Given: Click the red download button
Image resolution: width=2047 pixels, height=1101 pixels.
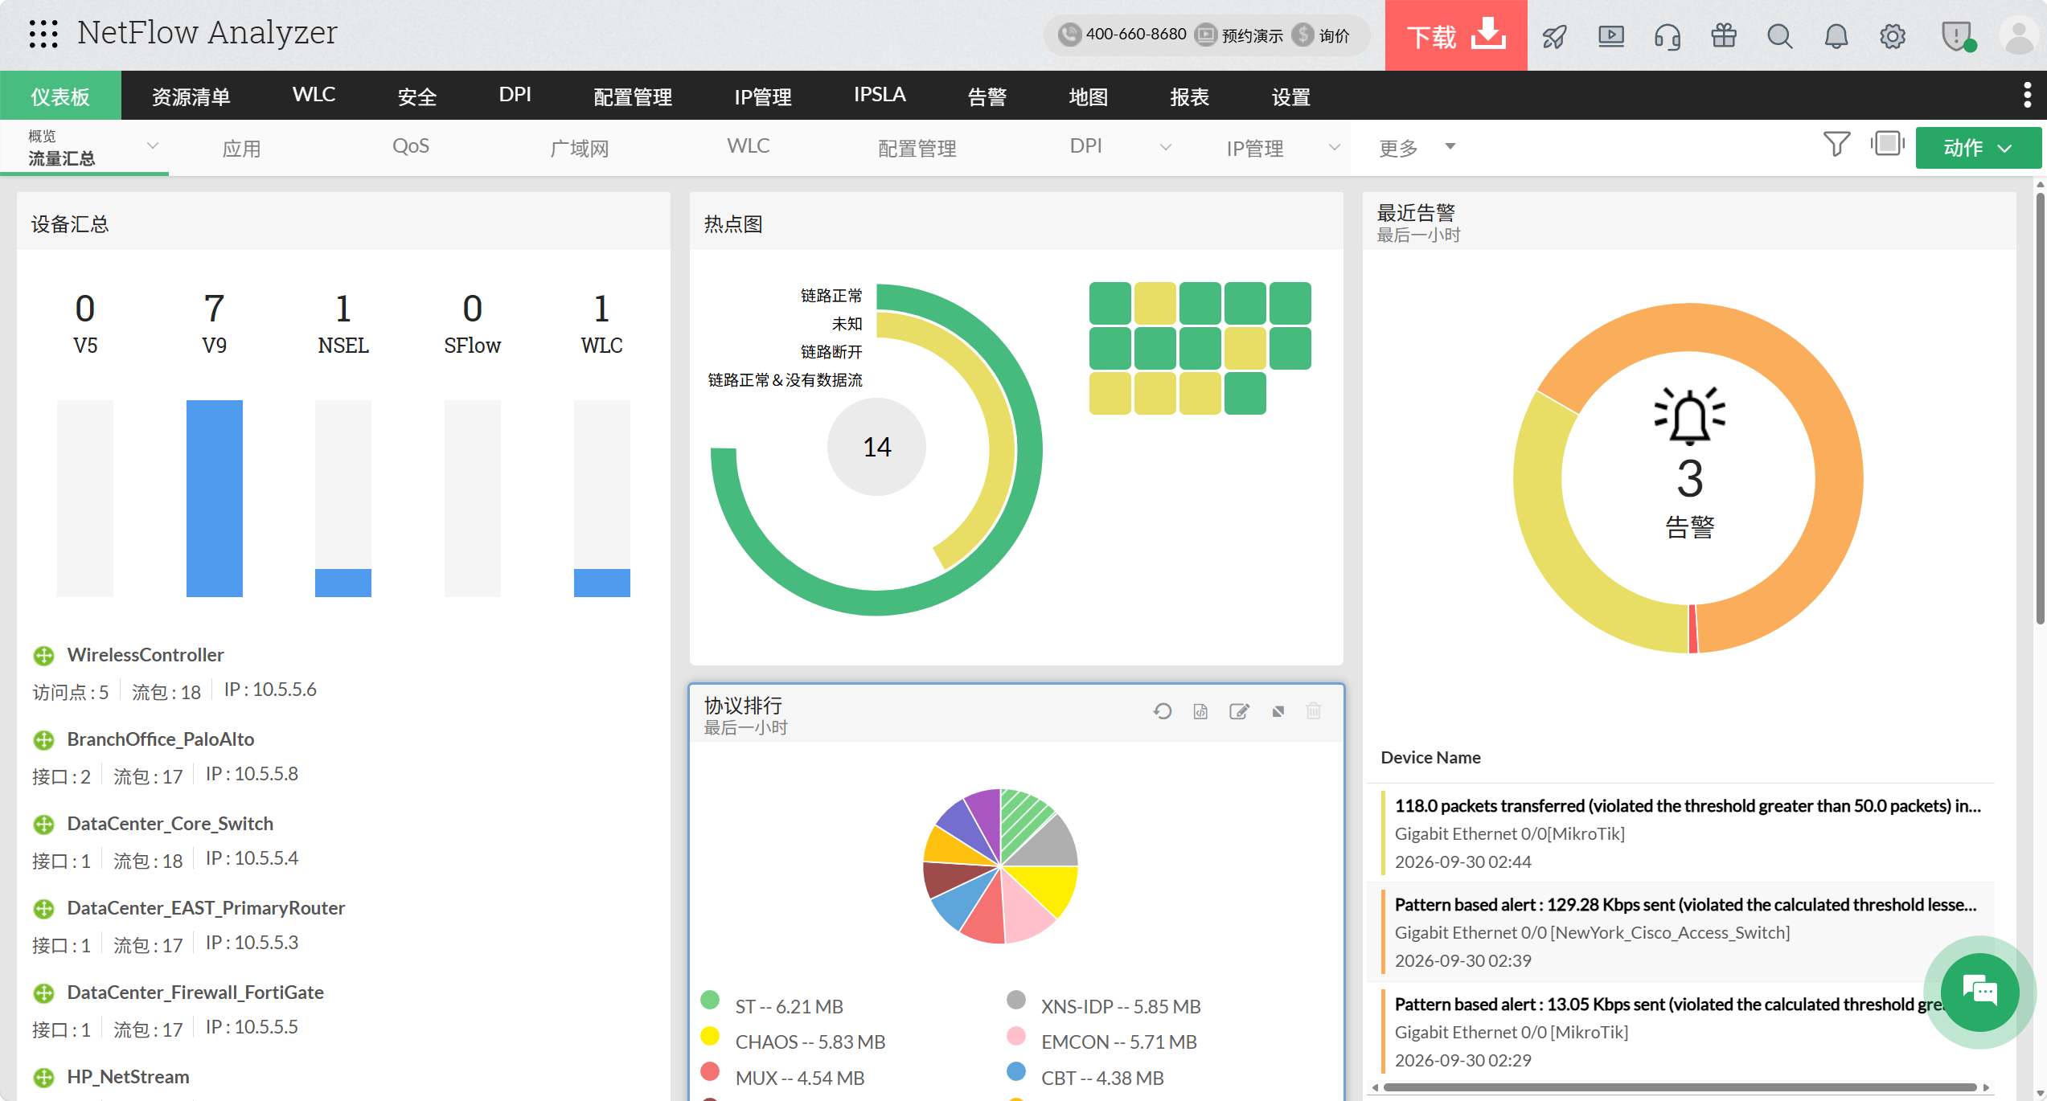Looking at the screenshot, I should click(1455, 35).
